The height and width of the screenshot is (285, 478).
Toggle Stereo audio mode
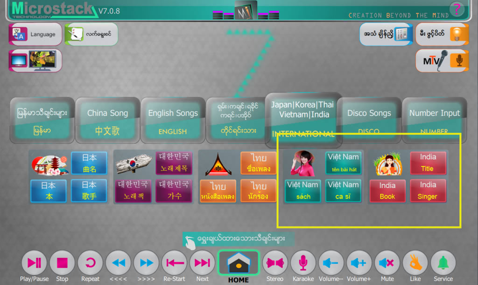point(275,263)
